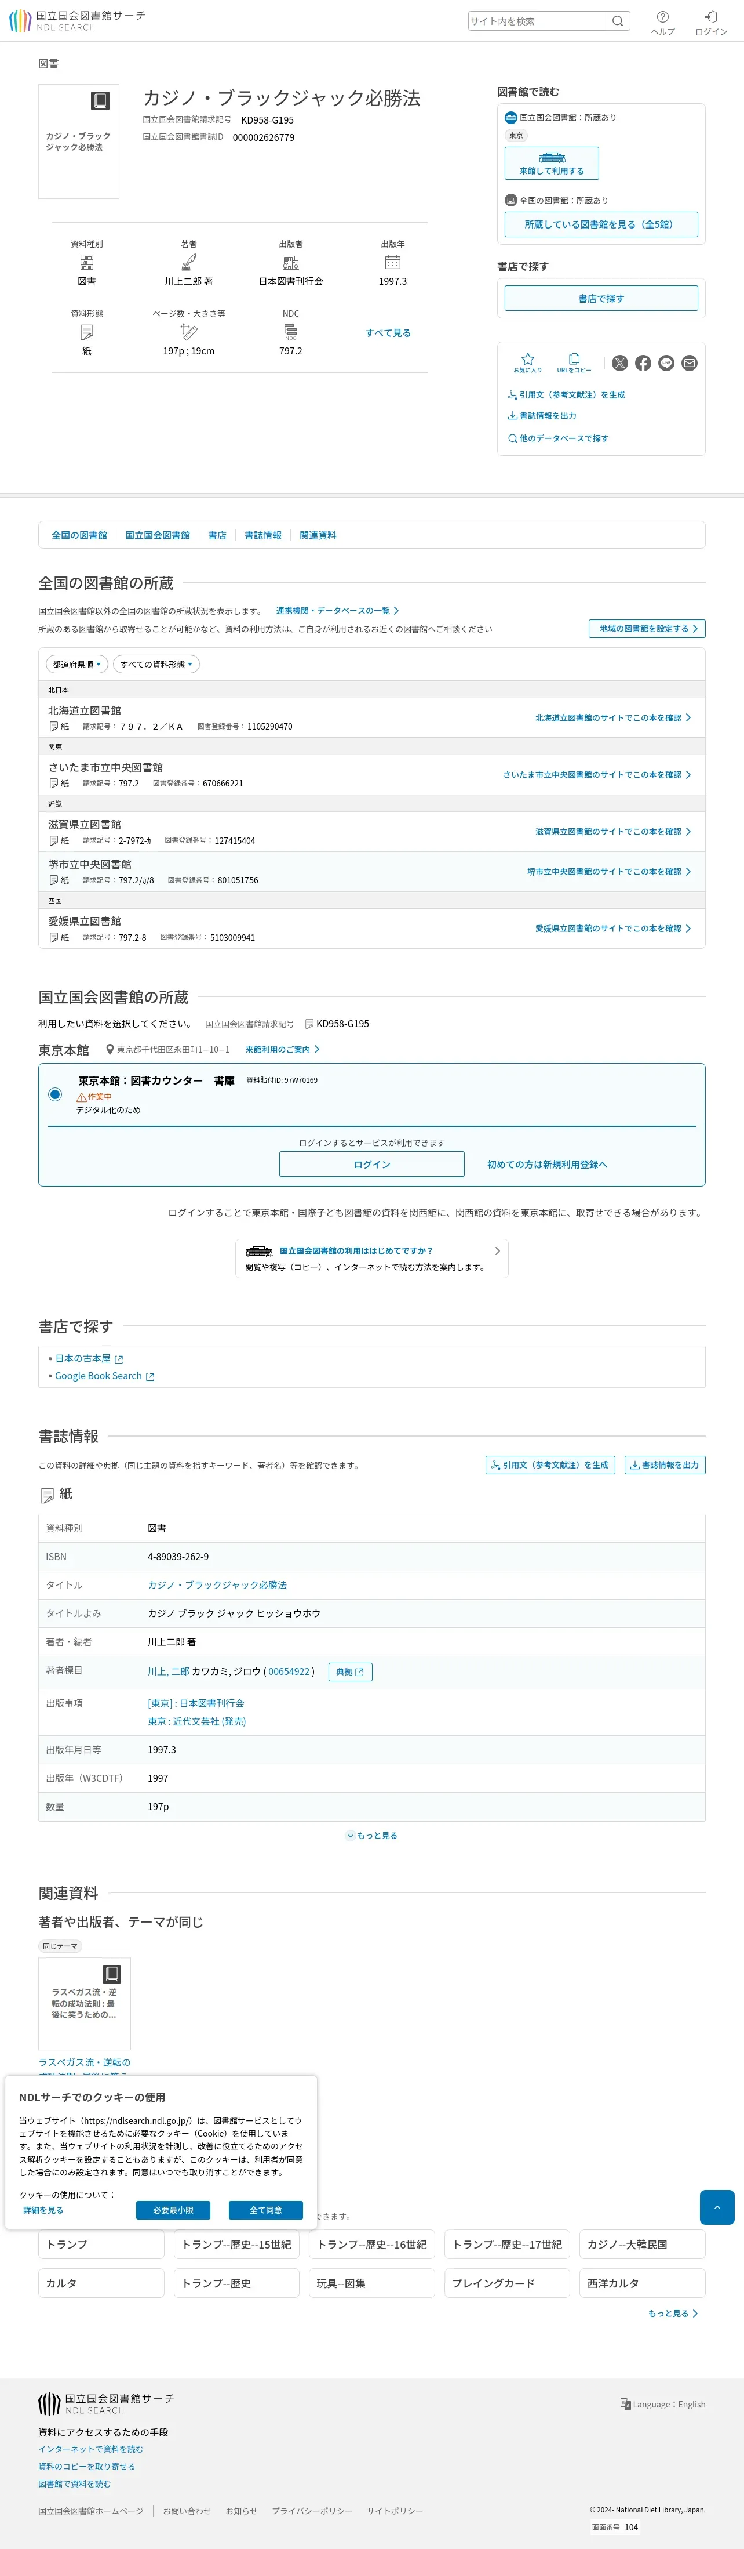Open the すべての資料形態 dropdown
The width and height of the screenshot is (744, 2549).
pyautogui.click(x=156, y=664)
